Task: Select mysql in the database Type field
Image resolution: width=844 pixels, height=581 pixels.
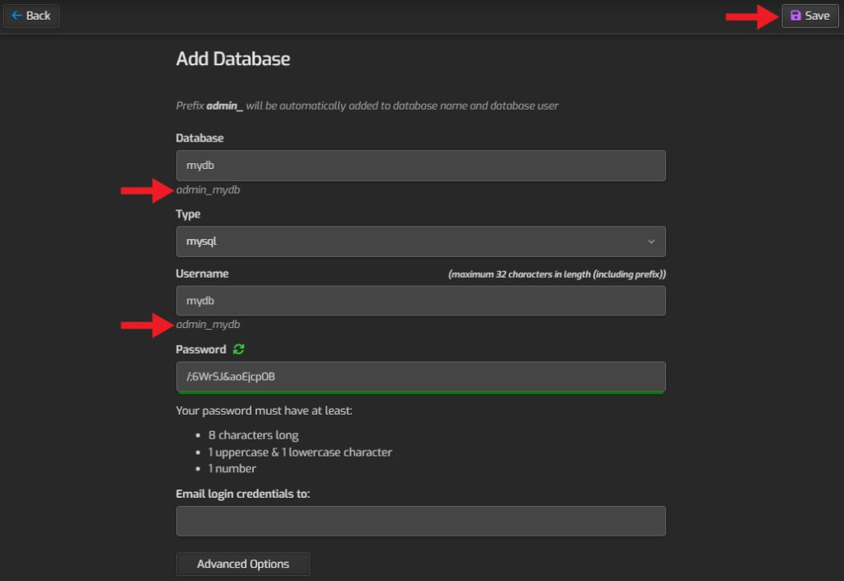Action: pos(420,241)
